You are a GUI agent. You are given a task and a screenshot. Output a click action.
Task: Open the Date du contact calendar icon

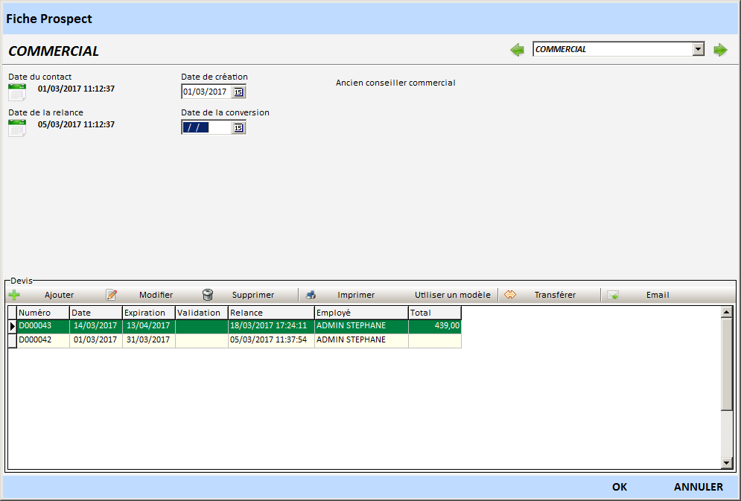[16, 92]
